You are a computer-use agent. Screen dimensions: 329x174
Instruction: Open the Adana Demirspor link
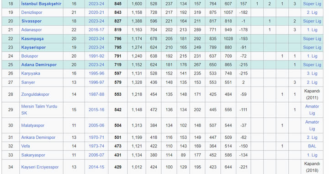pyautogui.click(x=39, y=65)
